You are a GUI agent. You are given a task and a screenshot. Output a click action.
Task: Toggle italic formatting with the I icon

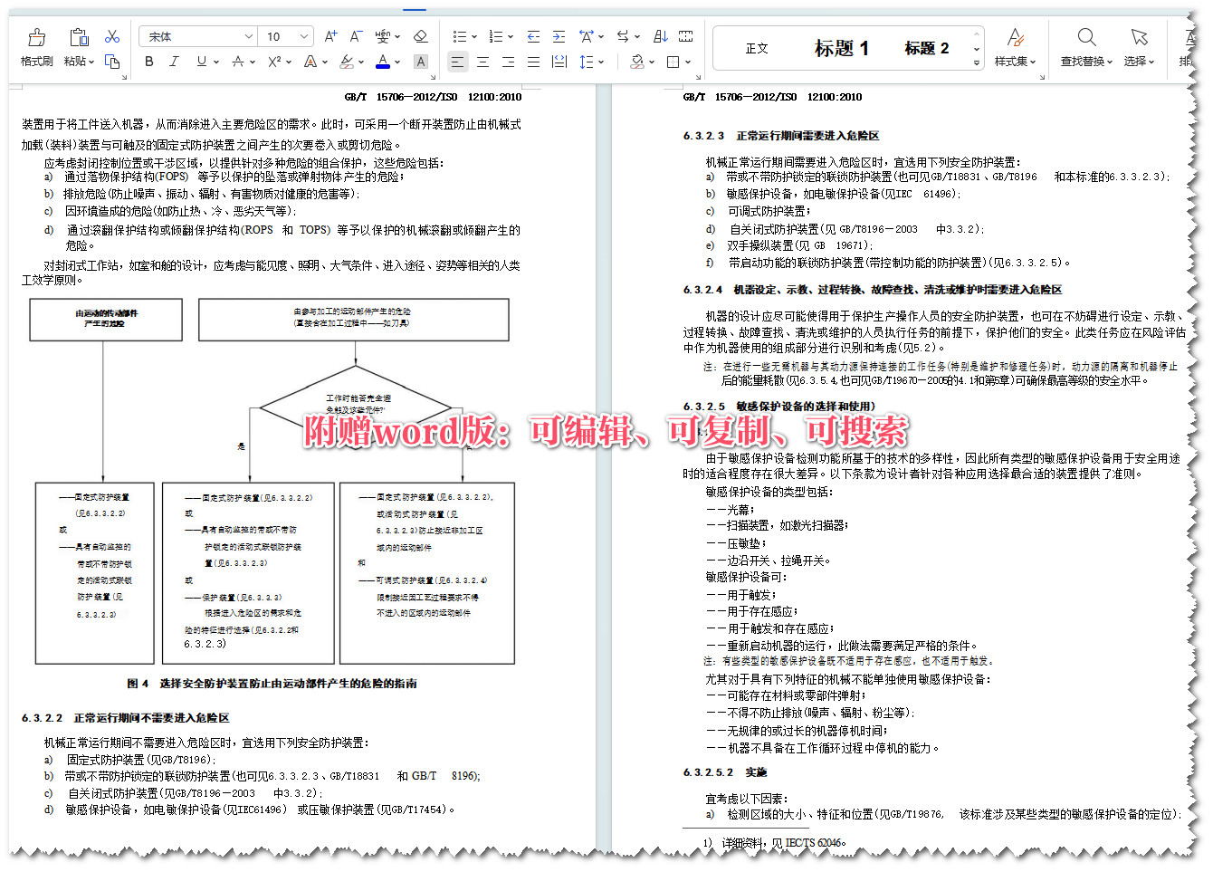coord(174,62)
